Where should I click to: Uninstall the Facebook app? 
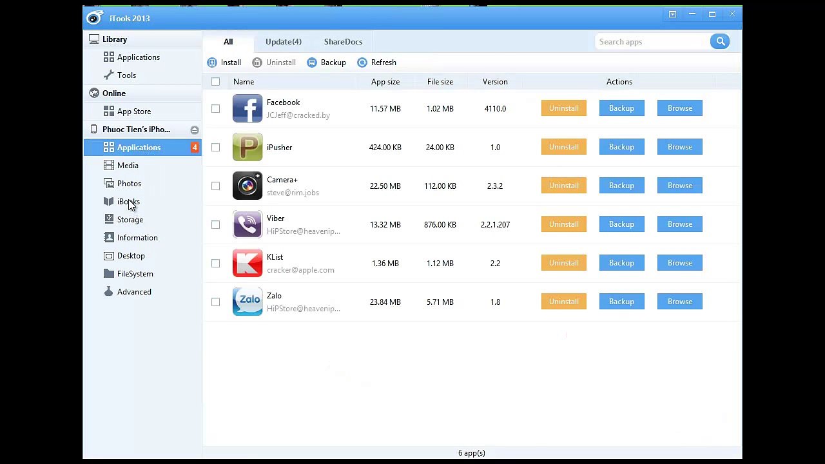[x=564, y=108]
